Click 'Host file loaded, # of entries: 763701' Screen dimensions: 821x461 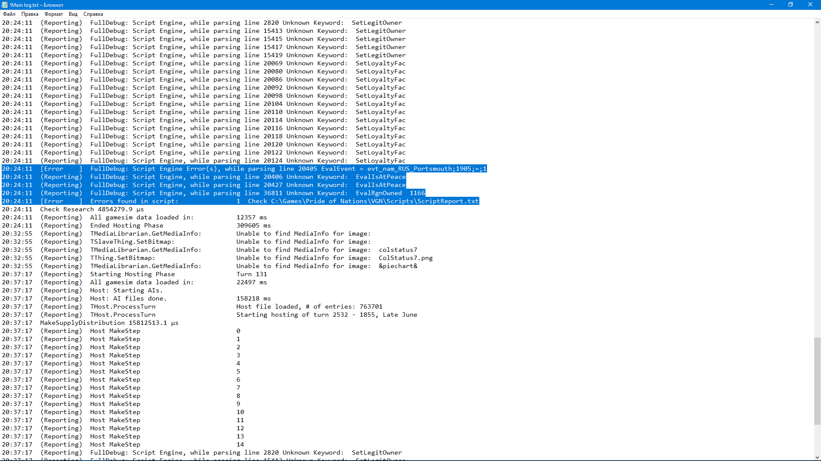point(310,306)
